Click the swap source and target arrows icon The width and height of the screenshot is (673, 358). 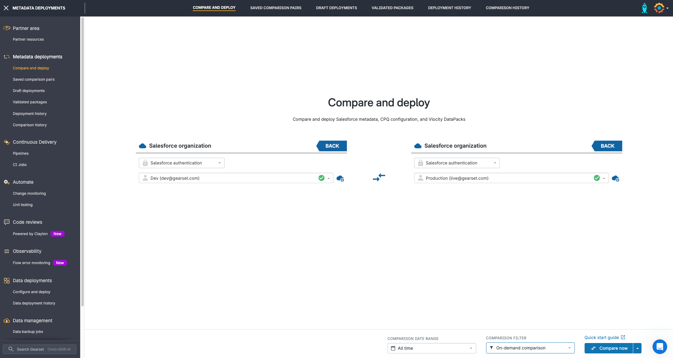click(379, 177)
